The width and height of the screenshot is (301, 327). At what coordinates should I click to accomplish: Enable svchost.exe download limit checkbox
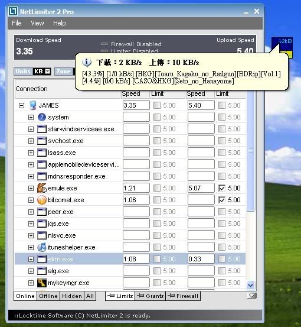(x=157, y=141)
